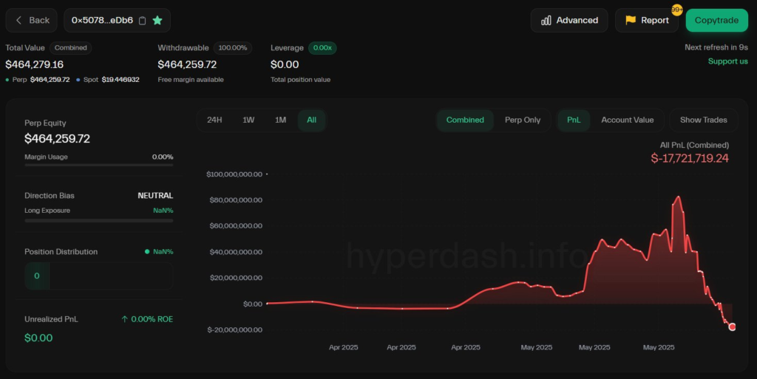Copy the wallet address with clipboard icon
The image size is (757, 379).
143,21
